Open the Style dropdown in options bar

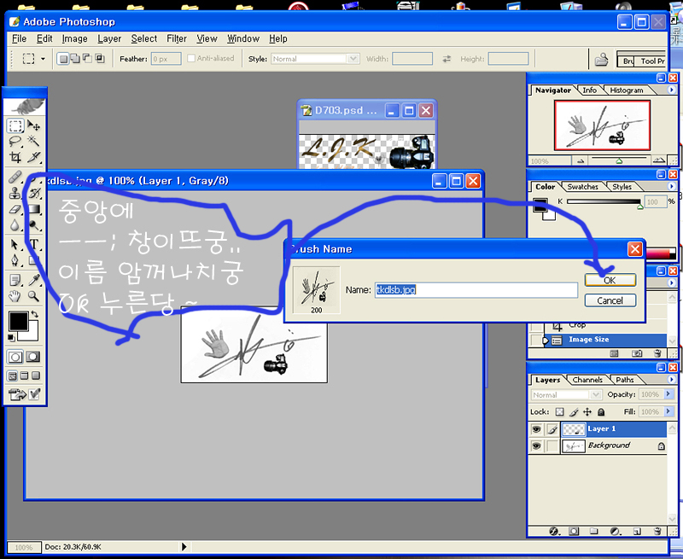[x=353, y=59]
